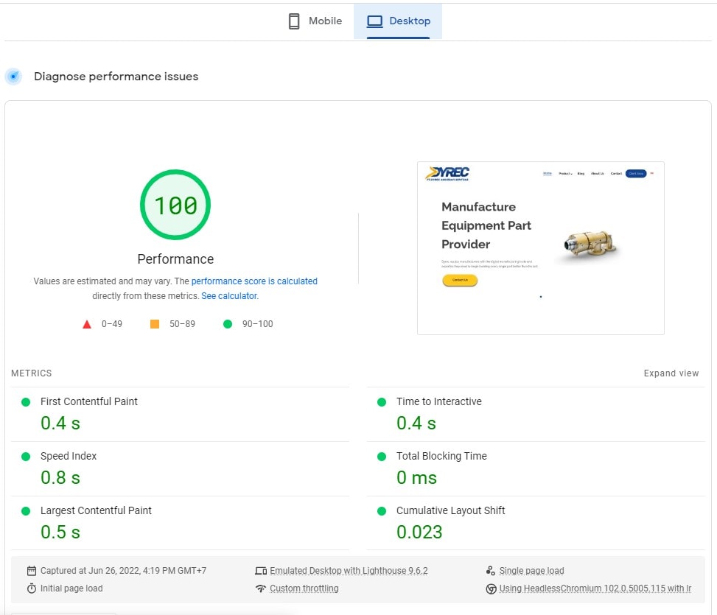The height and width of the screenshot is (615, 717).
Task: Expand view of the metrics section
Action: tap(671, 373)
